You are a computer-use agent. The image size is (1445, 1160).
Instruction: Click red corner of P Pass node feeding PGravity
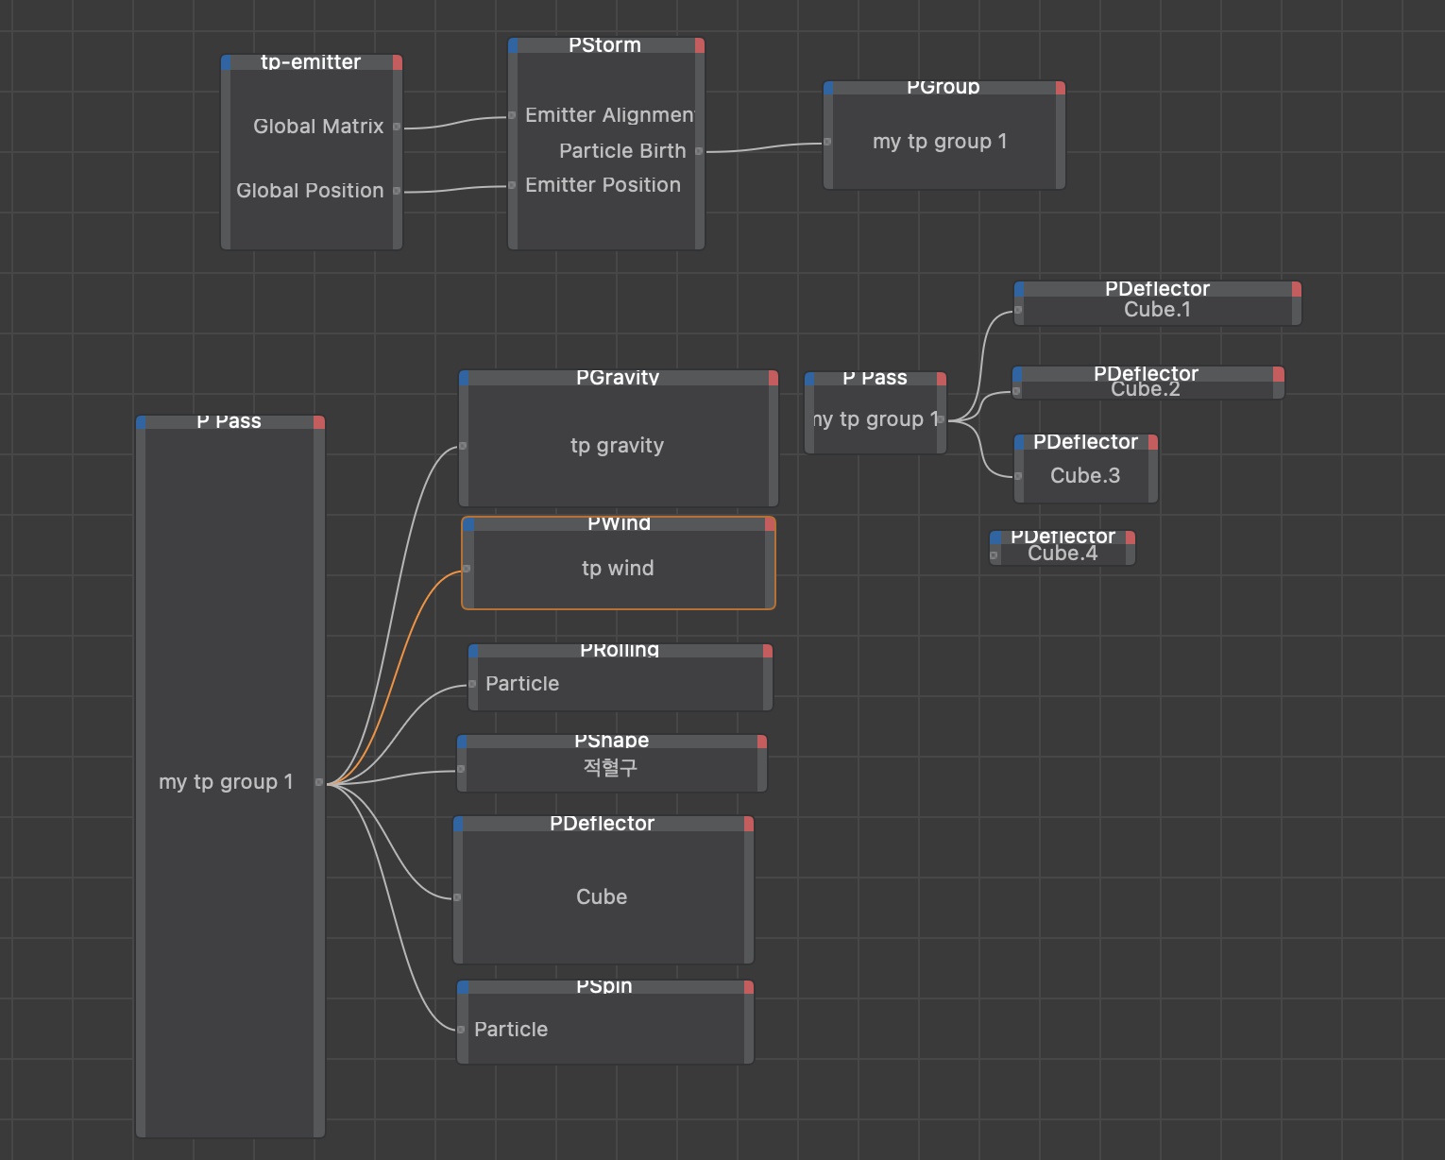tap(319, 422)
